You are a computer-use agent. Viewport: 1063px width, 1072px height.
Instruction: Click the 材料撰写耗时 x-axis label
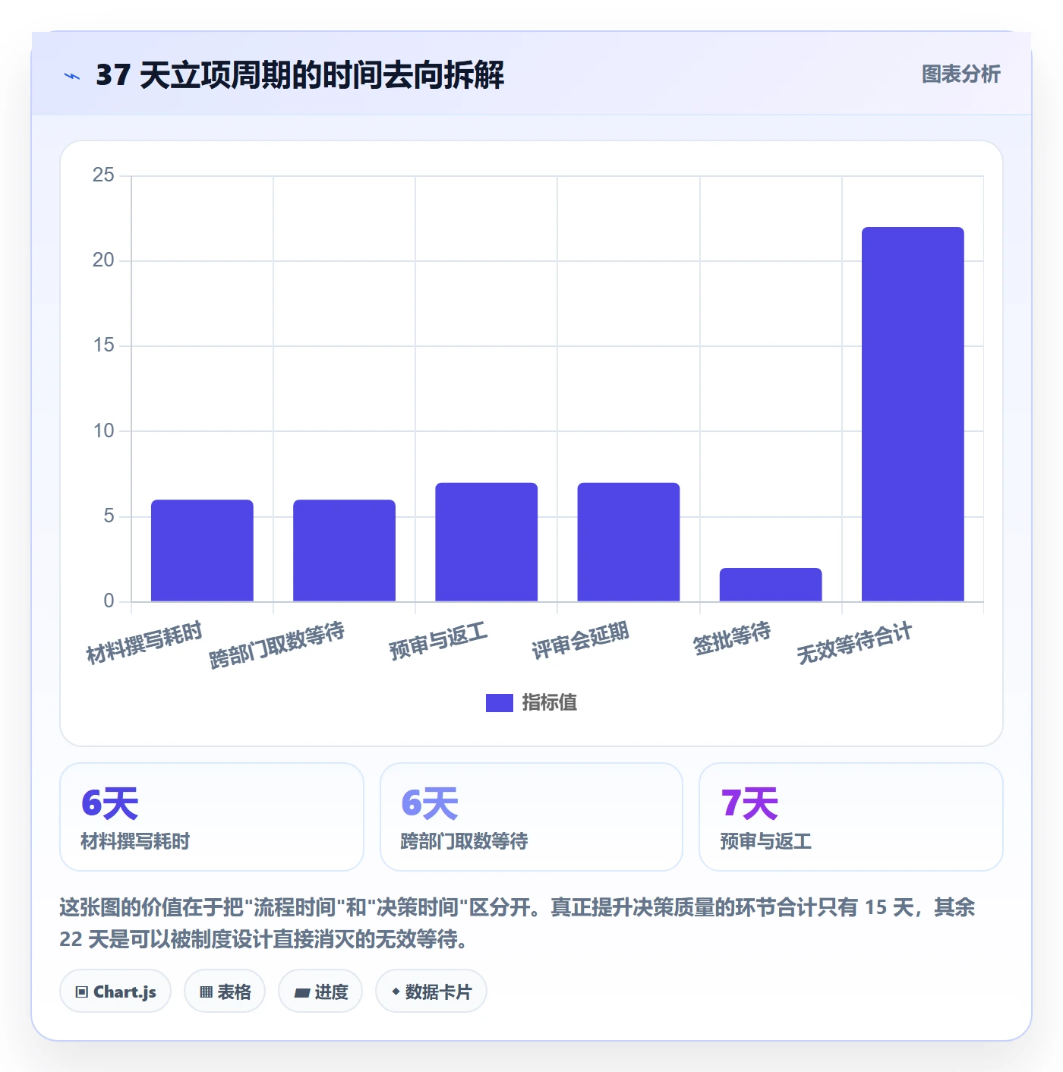144,642
